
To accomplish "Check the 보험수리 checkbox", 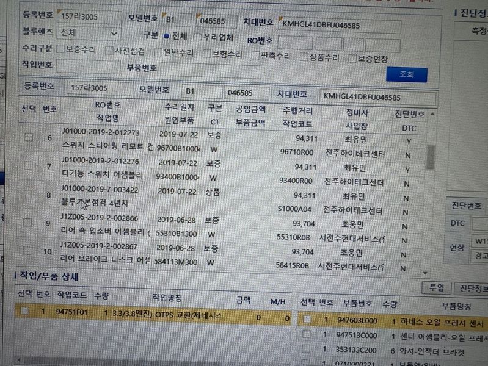I will click(206, 54).
